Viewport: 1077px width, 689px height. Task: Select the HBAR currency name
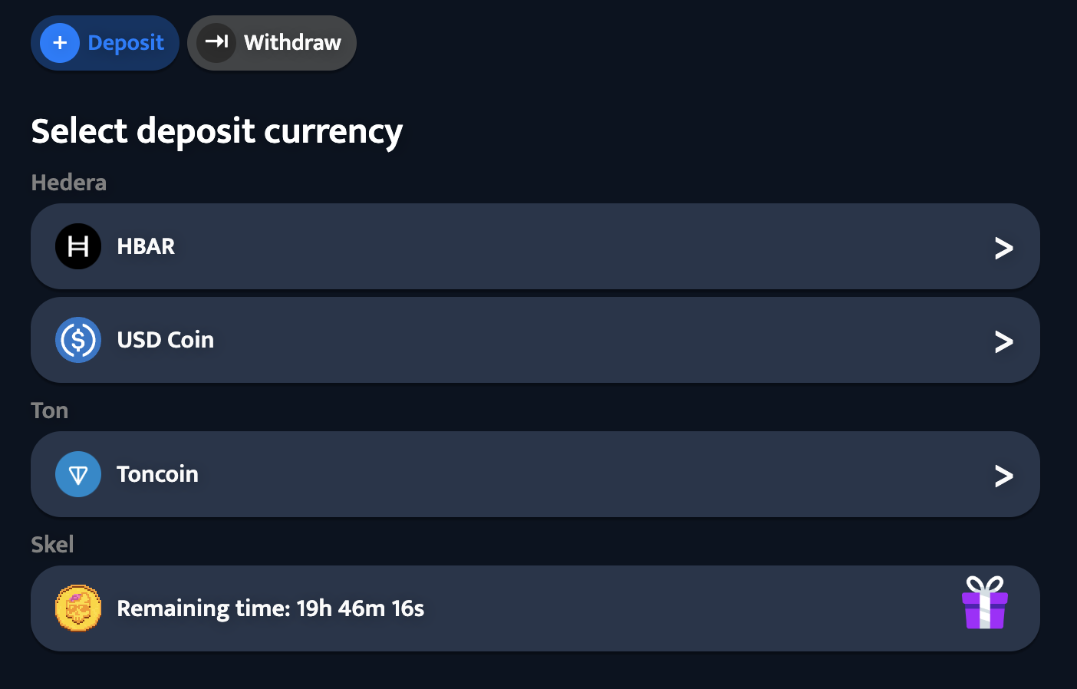(x=146, y=246)
